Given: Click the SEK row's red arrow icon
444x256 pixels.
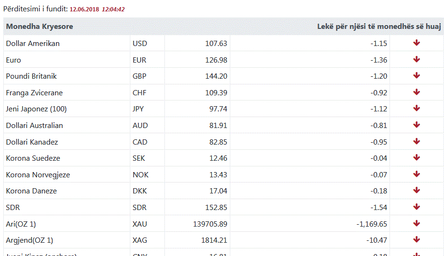Looking at the screenshot, I should click(417, 158).
